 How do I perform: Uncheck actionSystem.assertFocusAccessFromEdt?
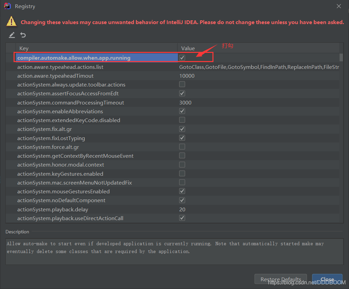182,93
